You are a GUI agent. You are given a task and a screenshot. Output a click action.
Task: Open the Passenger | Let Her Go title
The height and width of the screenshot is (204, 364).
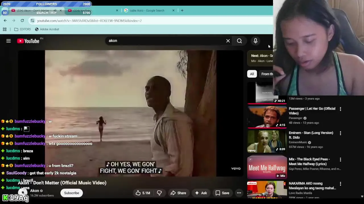click(x=312, y=111)
